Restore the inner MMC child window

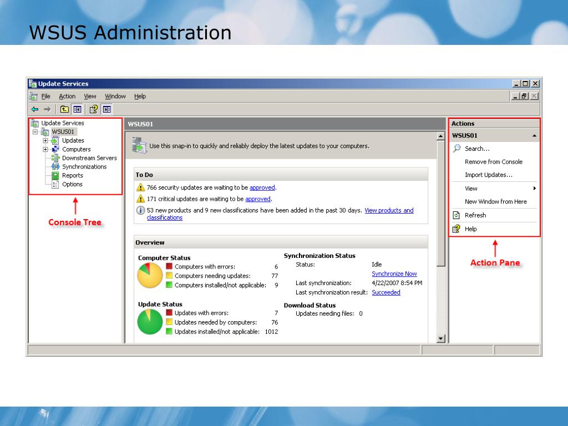click(x=524, y=97)
